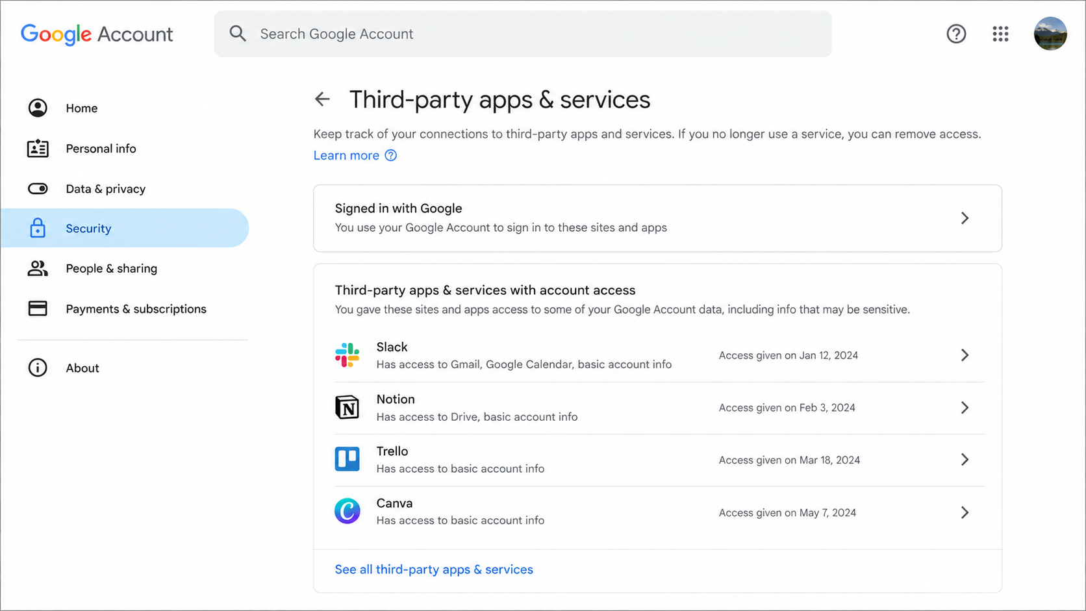Open Slack details via its chevron
Screen dimensions: 1086x611
[x=965, y=355]
